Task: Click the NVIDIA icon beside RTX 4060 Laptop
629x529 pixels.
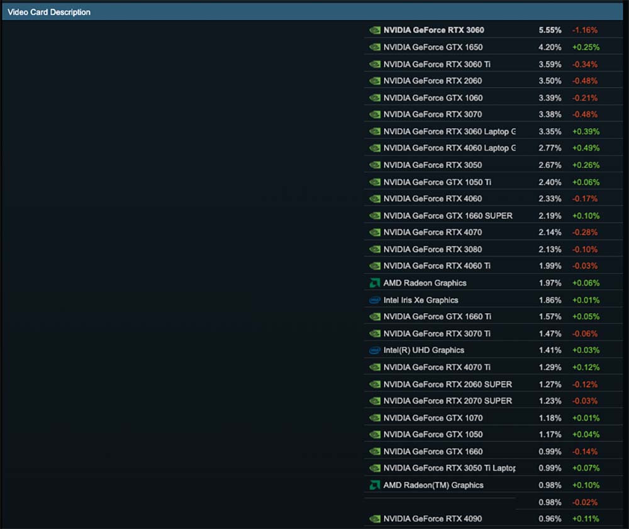Action: click(375, 148)
